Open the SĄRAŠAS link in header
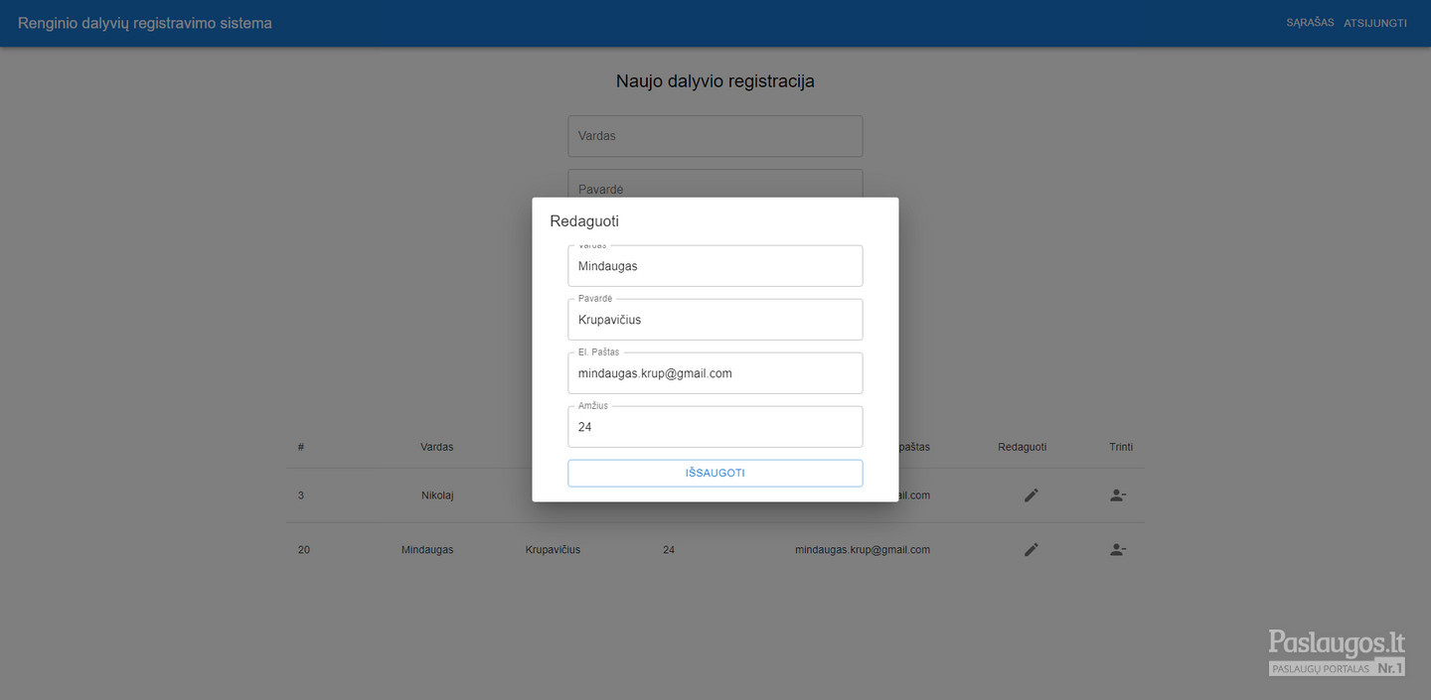 (1310, 23)
